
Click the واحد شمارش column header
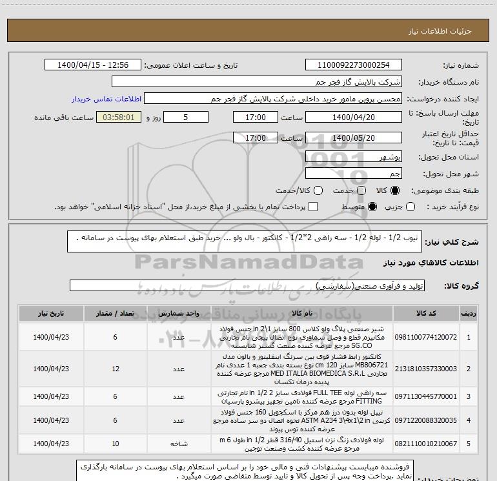(179, 314)
